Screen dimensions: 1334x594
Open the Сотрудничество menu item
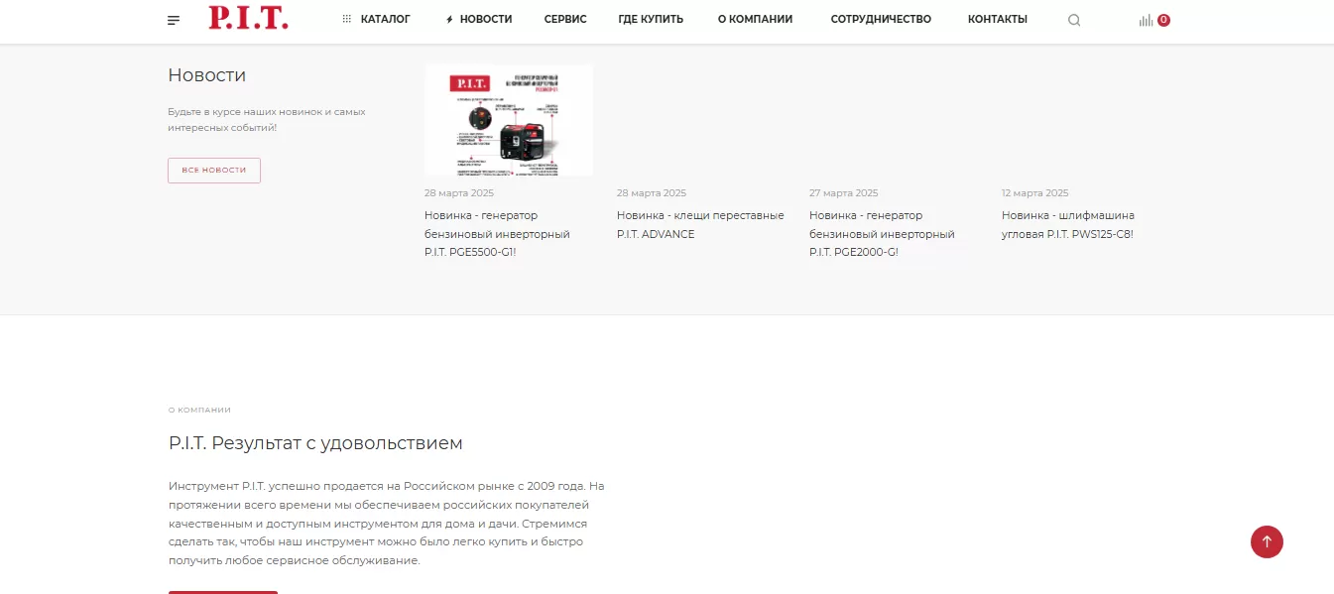pos(881,19)
